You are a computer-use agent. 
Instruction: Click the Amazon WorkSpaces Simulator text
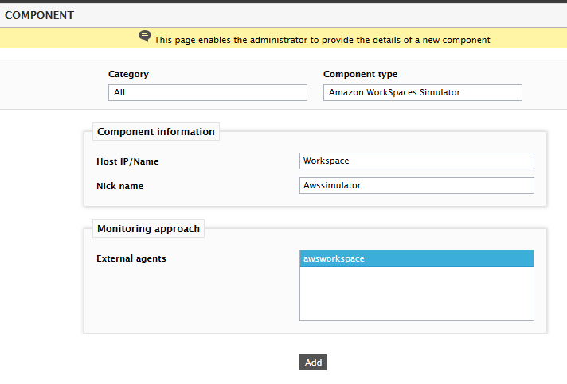(394, 92)
